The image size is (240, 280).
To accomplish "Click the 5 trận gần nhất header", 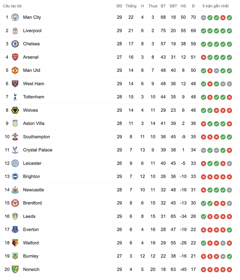I will [215, 6].
